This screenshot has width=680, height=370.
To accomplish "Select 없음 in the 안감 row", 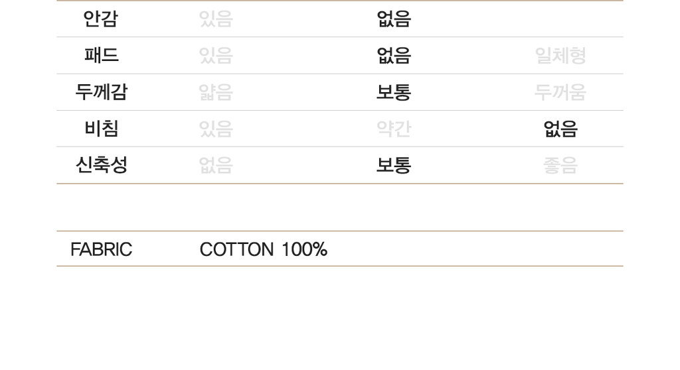I will 394,19.
